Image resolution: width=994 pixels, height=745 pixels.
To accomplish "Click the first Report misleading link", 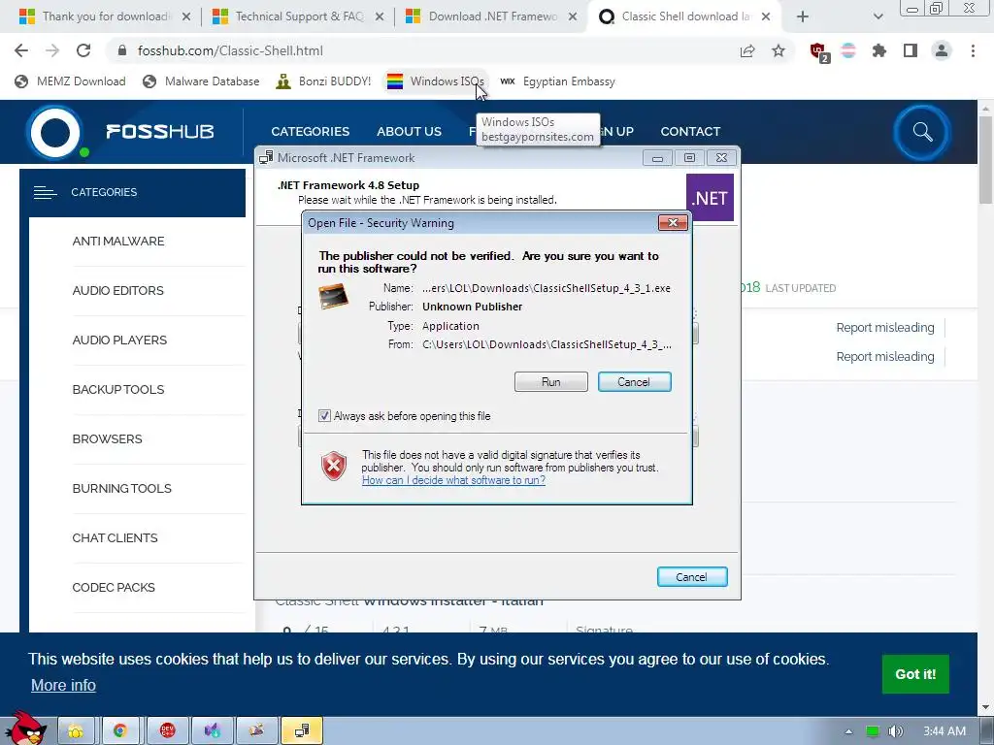I will pyautogui.click(x=885, y=328).
